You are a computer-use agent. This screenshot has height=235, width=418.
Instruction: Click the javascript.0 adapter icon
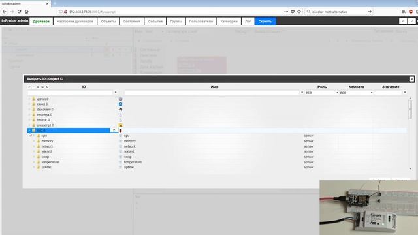point(120,125)
